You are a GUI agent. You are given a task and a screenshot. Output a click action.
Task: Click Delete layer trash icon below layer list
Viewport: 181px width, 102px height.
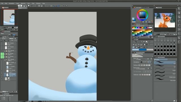(16, 92)
